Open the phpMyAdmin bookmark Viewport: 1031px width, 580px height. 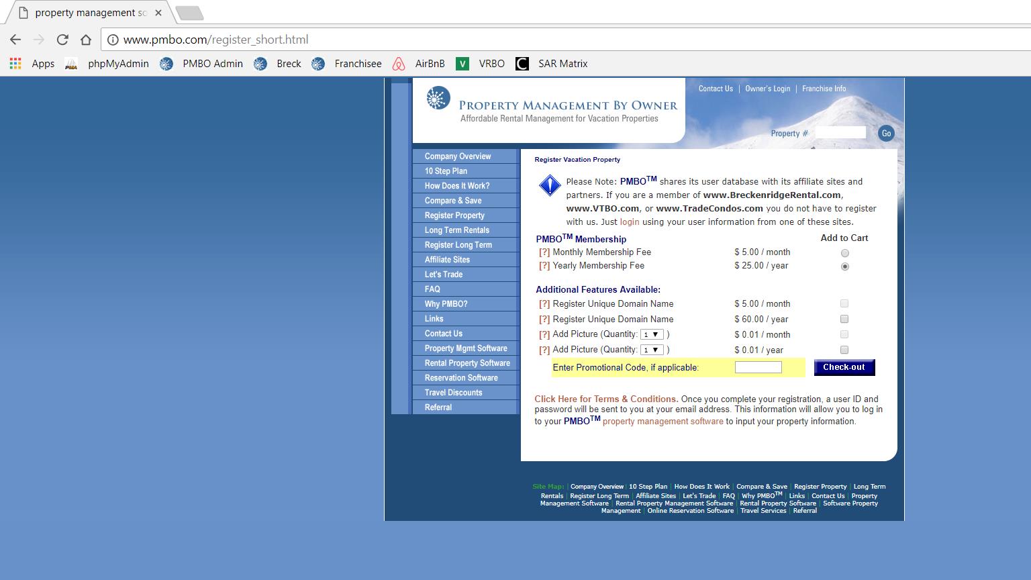tap(107, 64)
